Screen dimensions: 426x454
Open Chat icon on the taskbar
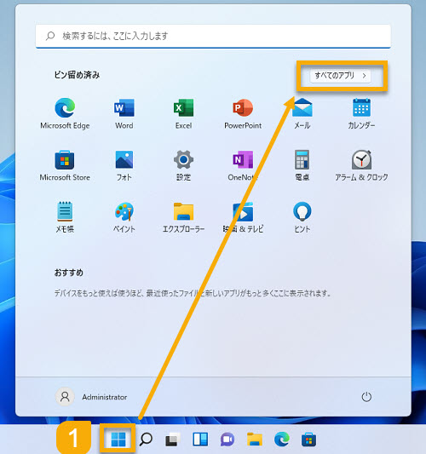click(x=227, y=440)
